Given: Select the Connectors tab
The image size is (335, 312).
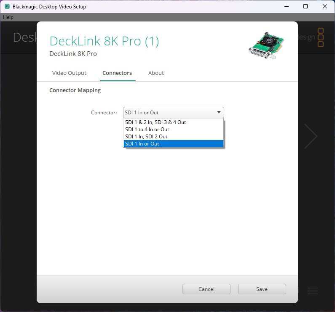Looking at the screenshot, I should [x=117, y=73].
